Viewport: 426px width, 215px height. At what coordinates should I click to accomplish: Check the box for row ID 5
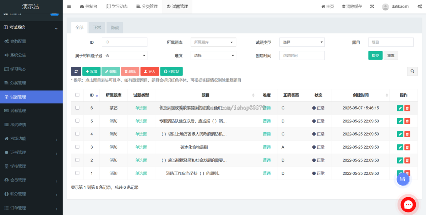pyautogui.click(x=77, y=121)
